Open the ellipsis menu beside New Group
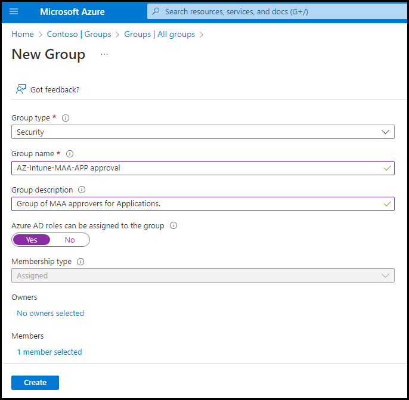 (x=104, y=54)
